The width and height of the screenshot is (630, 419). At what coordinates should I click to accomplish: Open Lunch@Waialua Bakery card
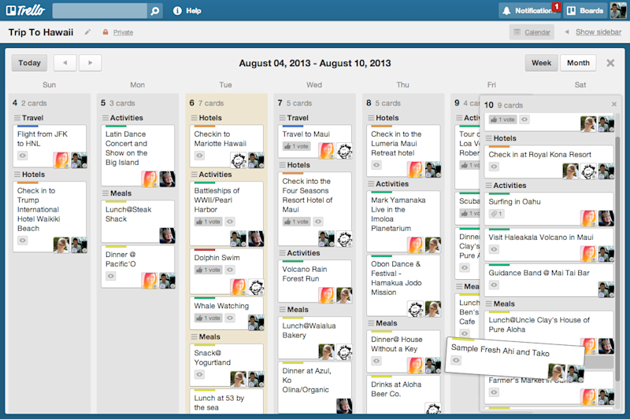click(314, 337)
